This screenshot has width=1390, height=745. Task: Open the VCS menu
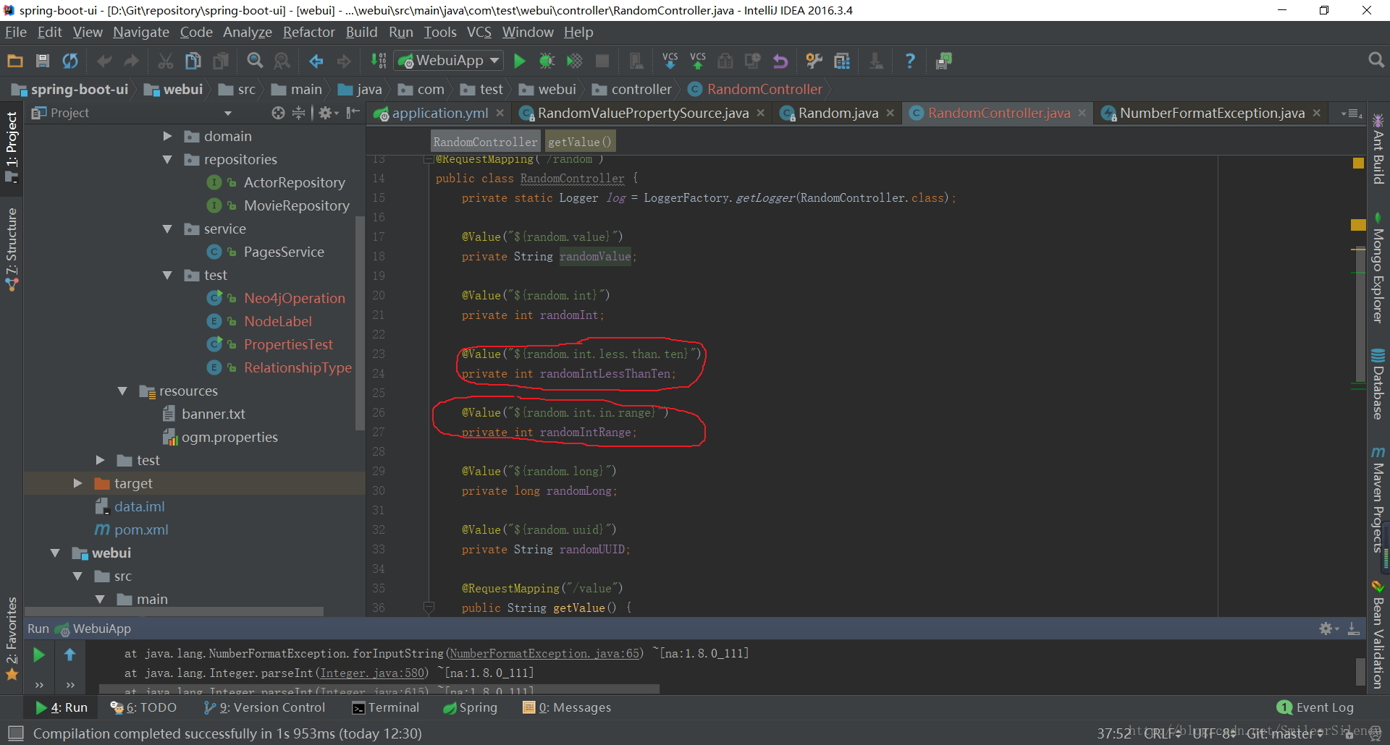479,32
